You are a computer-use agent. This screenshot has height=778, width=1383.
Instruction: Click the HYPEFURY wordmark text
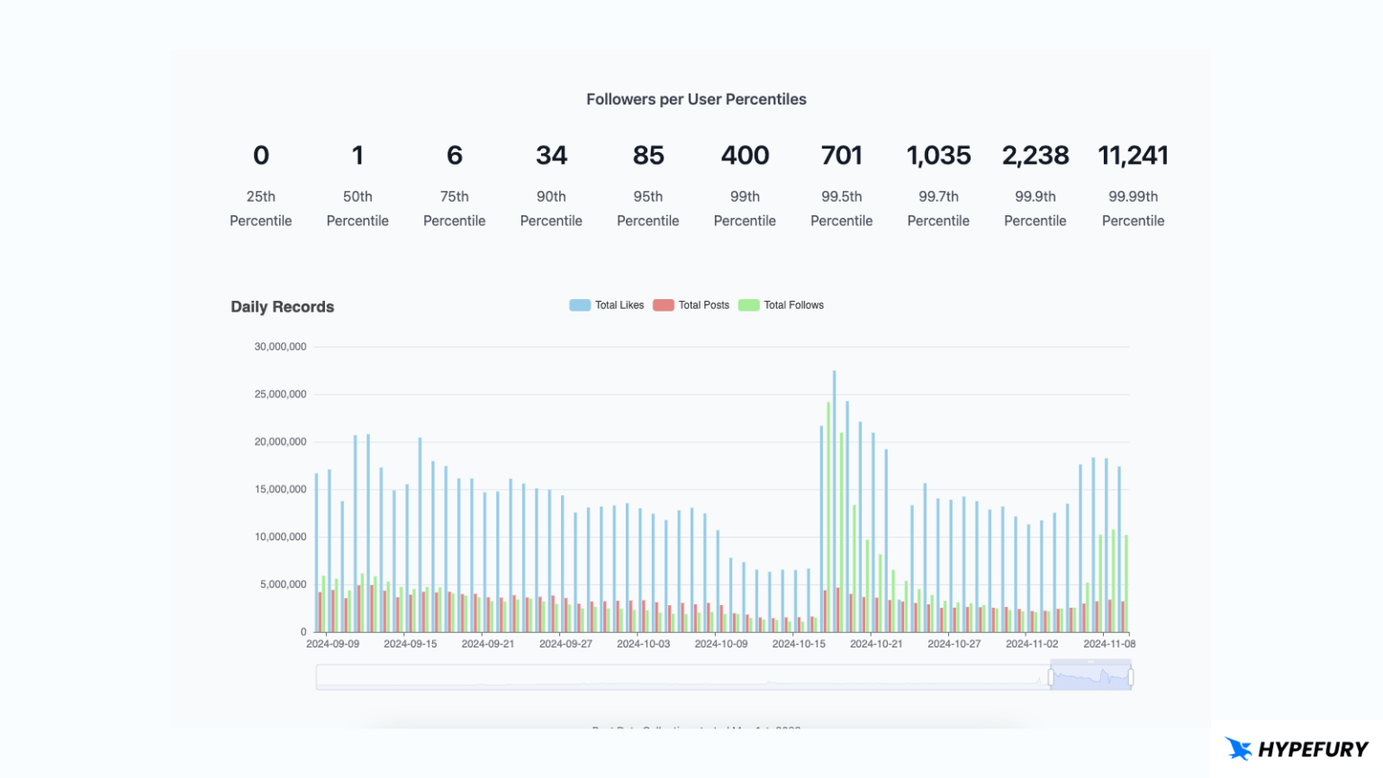(1313, 749)
